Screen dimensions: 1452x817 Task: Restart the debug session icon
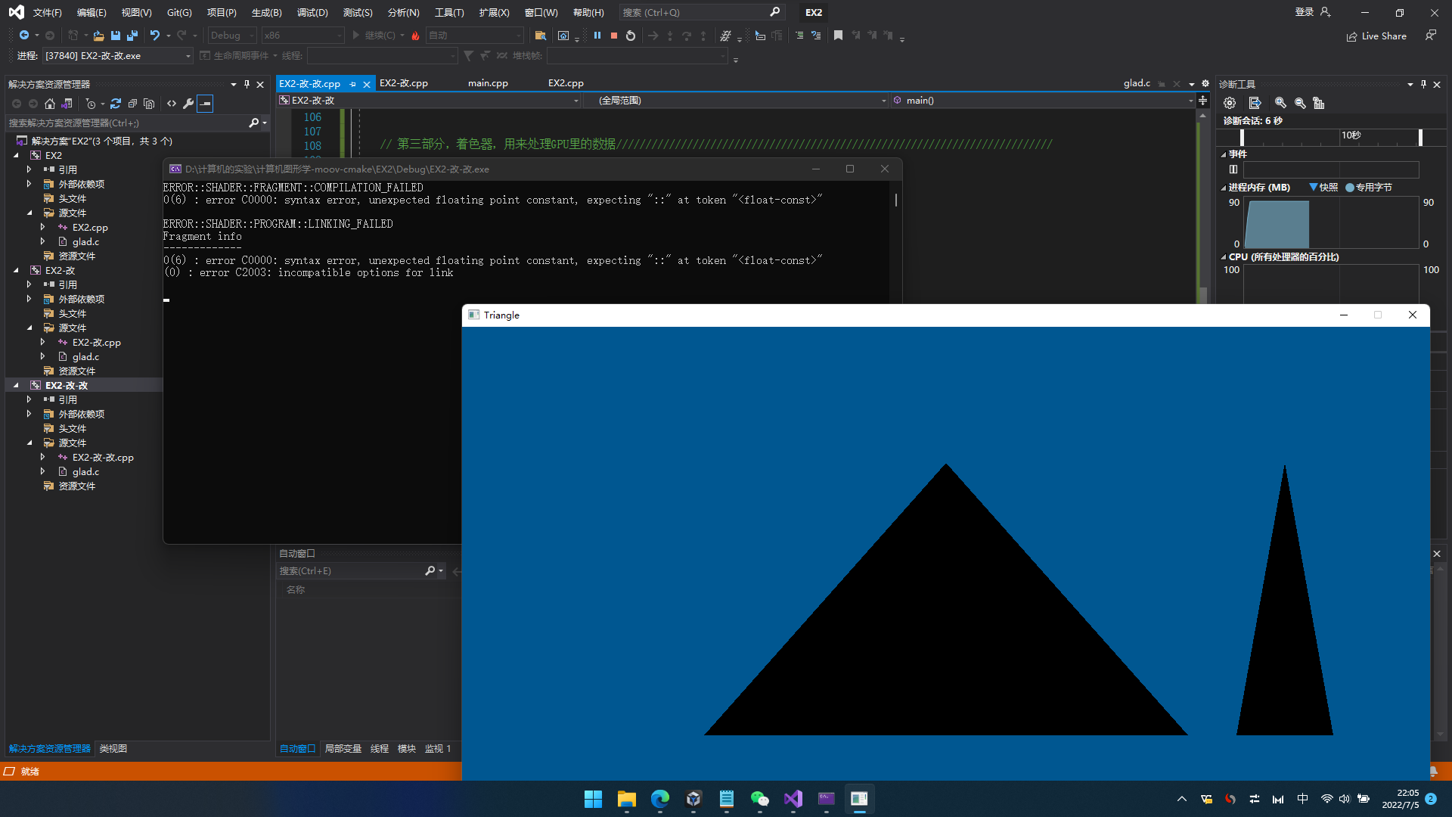pyautogui.click(x=631, y=36)
